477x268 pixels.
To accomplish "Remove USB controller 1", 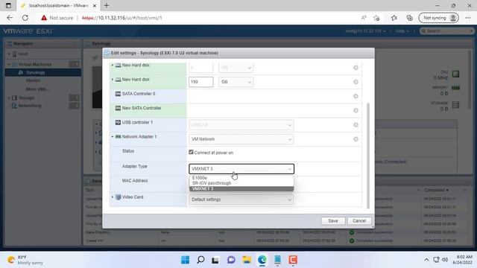I will click(356, 124).
